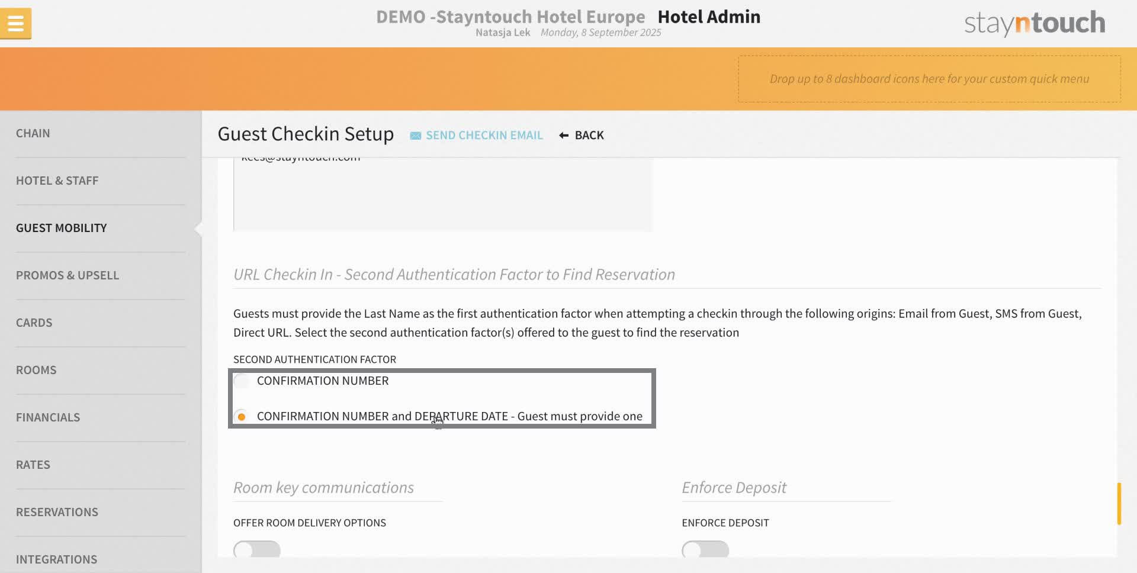Click the Send Checkin Email link
The image size is (1137, 573).
pyautogui.click(x=484, y=135)
